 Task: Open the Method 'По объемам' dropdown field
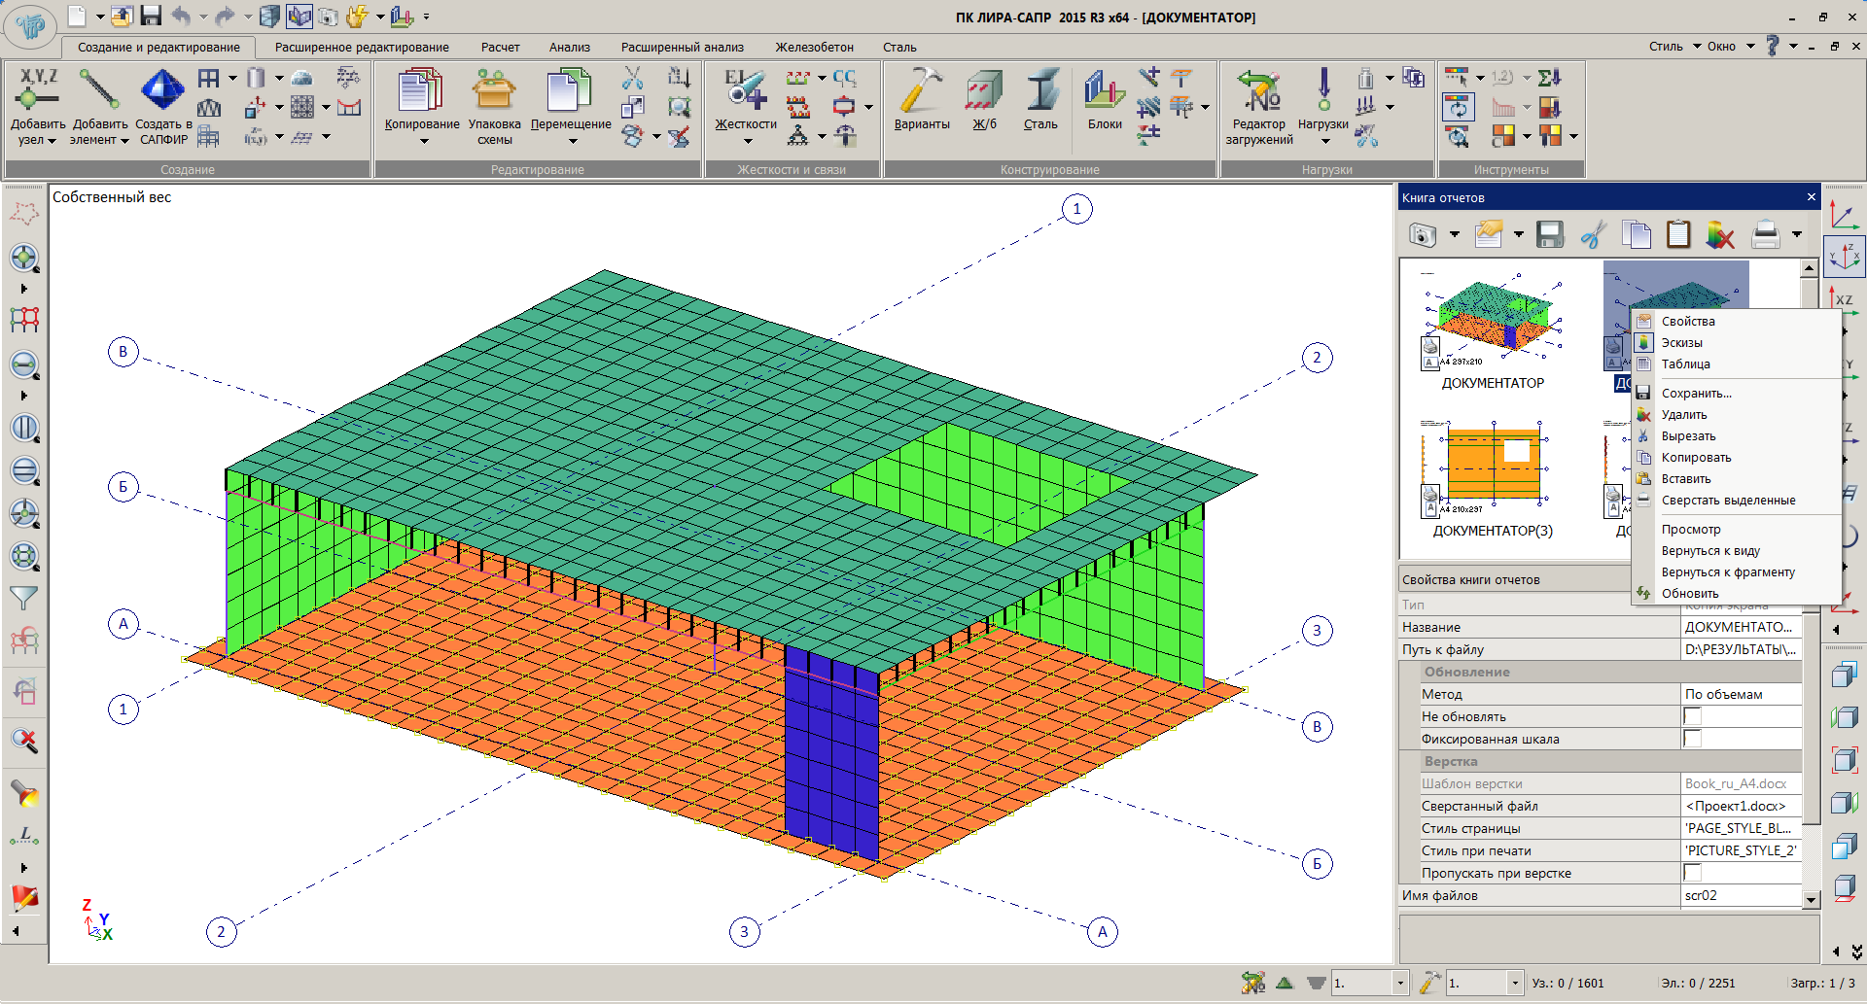coord(1741,694)
